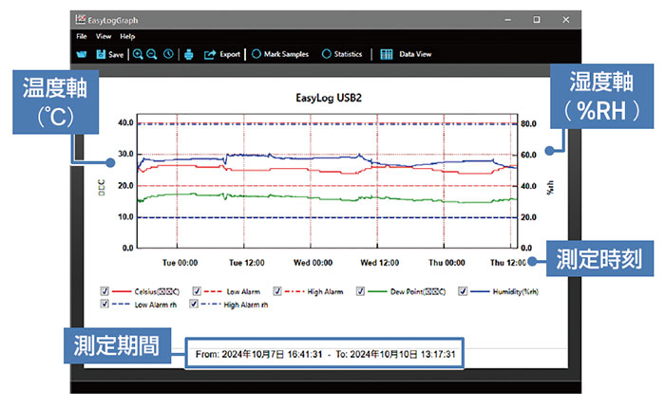
Task: Click the green Dew Point legend line sample
Action: 377,291
